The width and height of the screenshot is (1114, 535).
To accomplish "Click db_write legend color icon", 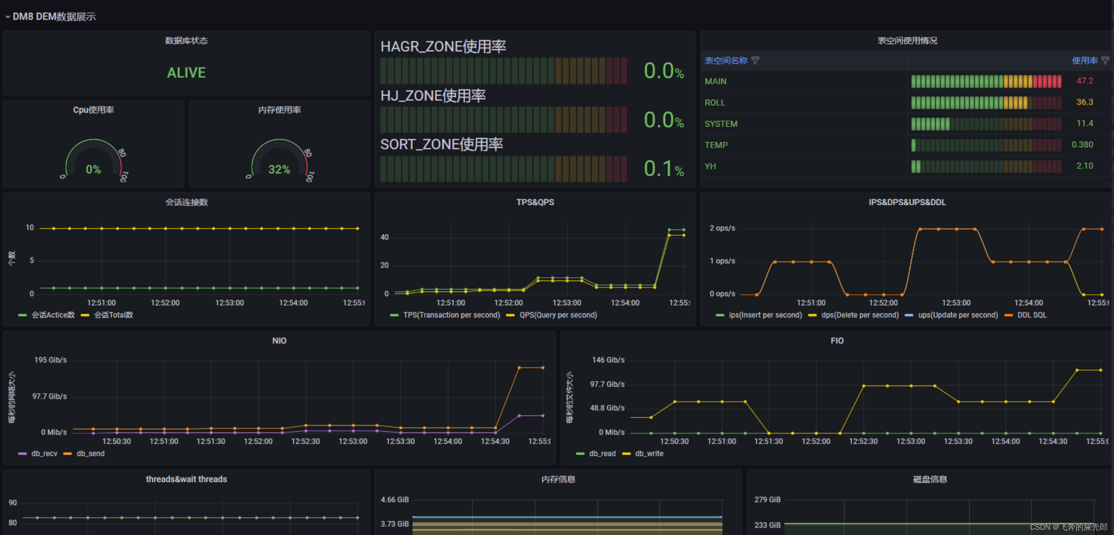I will point(626,454).
